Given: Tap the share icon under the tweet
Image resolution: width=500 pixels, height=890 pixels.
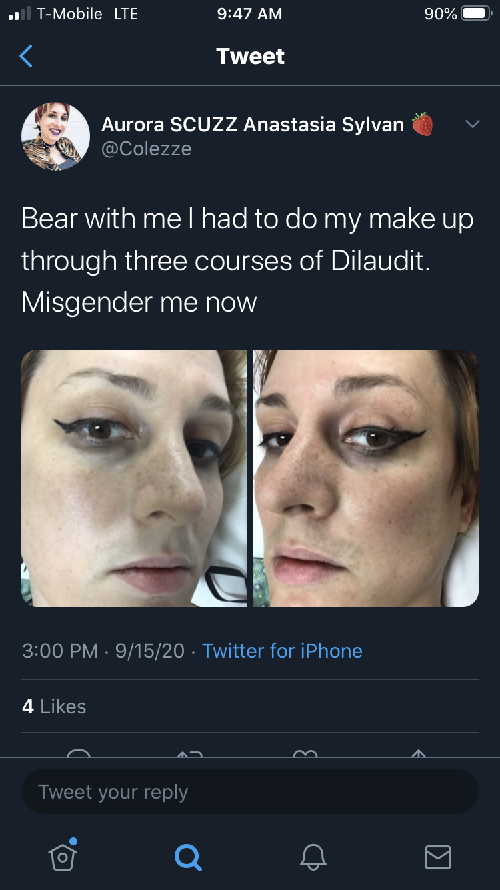Looking at the screenshot, I should [x=418, y=753].
